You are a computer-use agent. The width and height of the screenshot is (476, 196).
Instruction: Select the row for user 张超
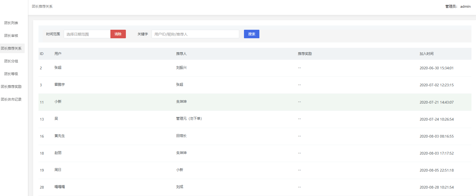tap(58, 68)
